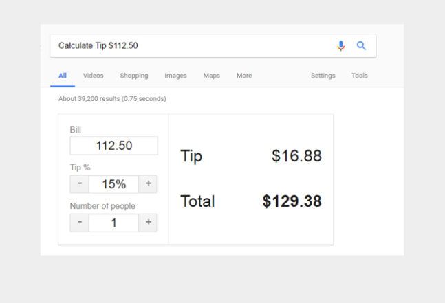Image resolution: width=445 pixels, height=303 pixels.
Task: Click the voice search microphone icon
Action: (340, 46)
